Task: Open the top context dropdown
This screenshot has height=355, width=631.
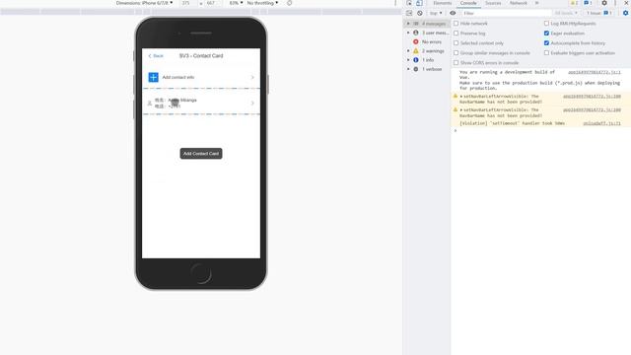Action: click(436, 13)
